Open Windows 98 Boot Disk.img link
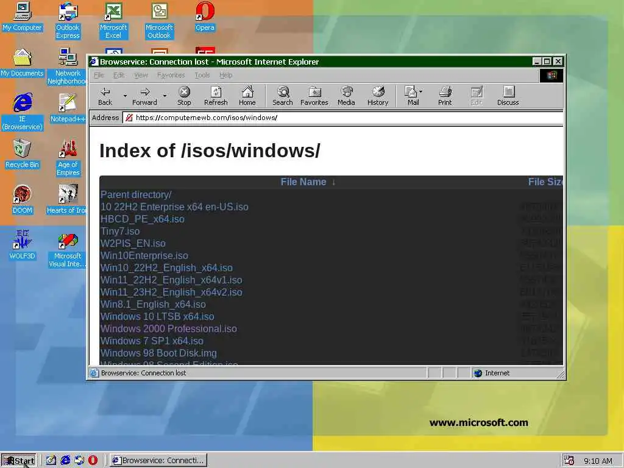Viewport: 624px width, 468px height. (158, 353)
